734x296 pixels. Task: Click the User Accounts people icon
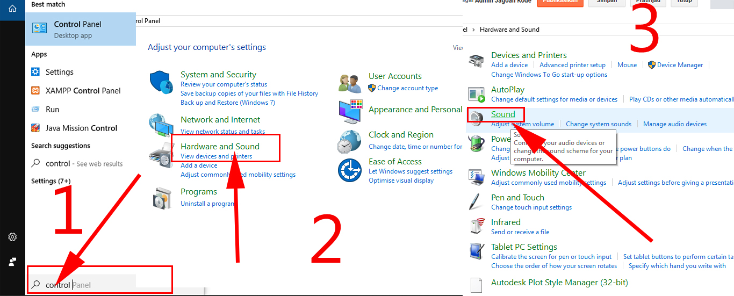coord(350,83)
